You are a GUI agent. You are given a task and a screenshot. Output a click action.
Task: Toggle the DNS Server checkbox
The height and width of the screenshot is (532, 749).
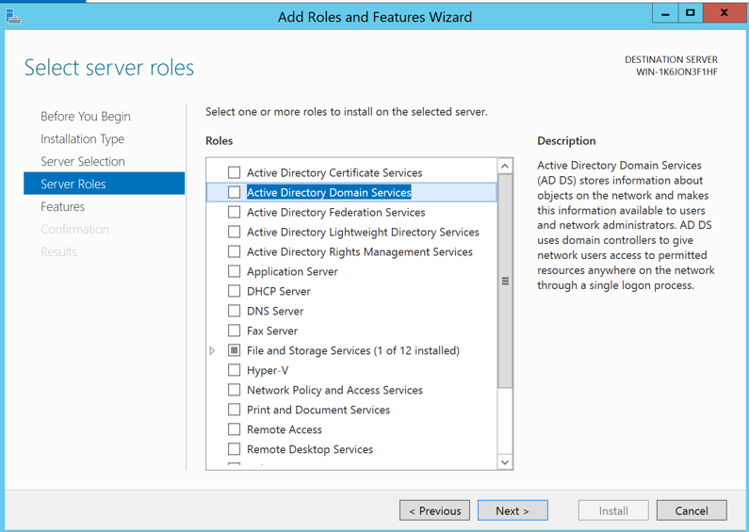coord(234,311)
